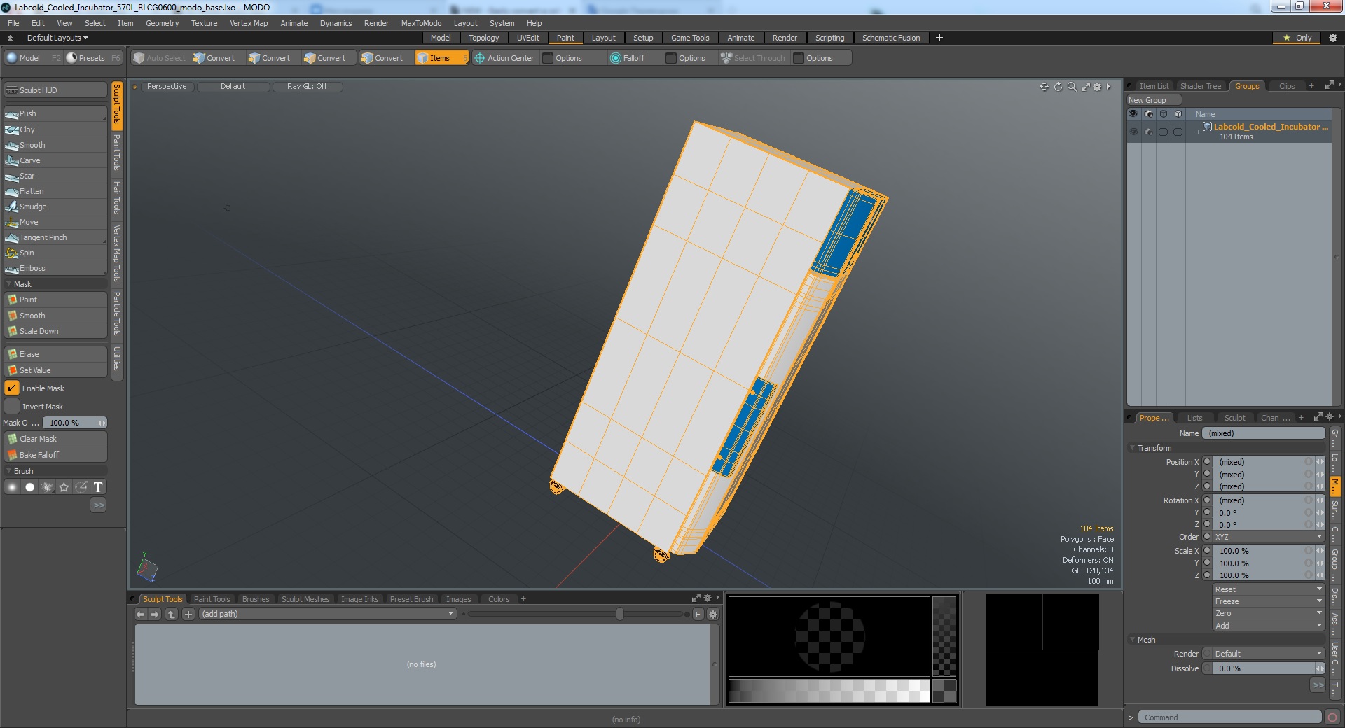The height and width of the screenshot is (728, 1345).
Task: Select the Tangent Pinch tool
Action: tap(55, 237)
